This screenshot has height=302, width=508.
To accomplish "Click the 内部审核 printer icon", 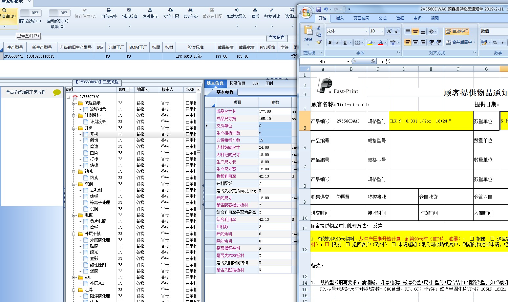I will (109, 10).
